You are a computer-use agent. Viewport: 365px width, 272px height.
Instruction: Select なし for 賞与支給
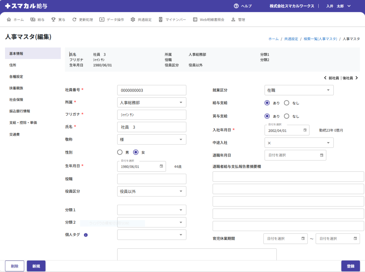[287, 116]
